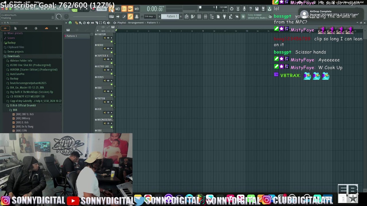Mute the TRITON track
367x206 pixels.
(x=108, y=102)
